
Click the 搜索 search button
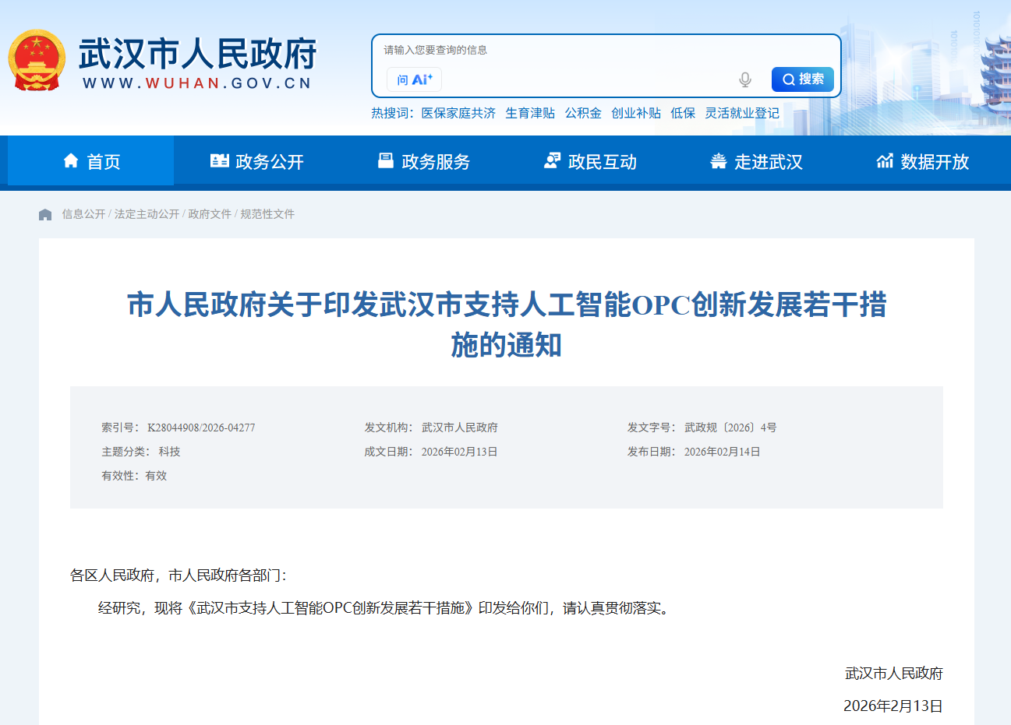(x=802, y=79)
